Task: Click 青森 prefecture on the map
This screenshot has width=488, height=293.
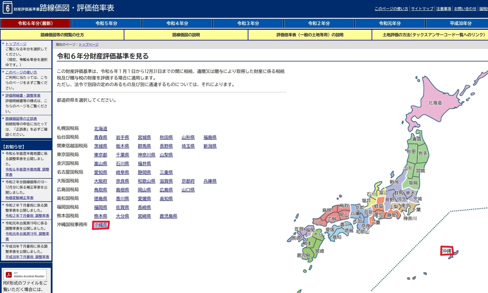Action: point(417,139)
